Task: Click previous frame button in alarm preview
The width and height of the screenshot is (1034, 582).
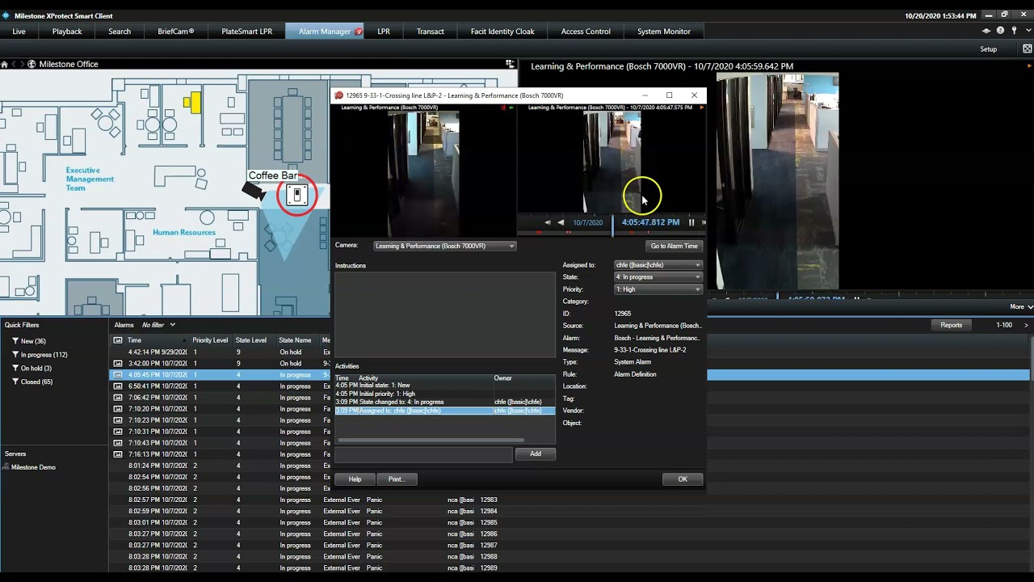Action: [548, 222]
